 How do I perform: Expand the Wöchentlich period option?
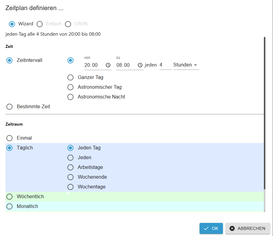coord(9,197)
